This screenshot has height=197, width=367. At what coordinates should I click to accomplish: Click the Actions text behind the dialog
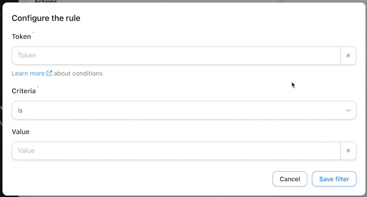tap(45, 1)
